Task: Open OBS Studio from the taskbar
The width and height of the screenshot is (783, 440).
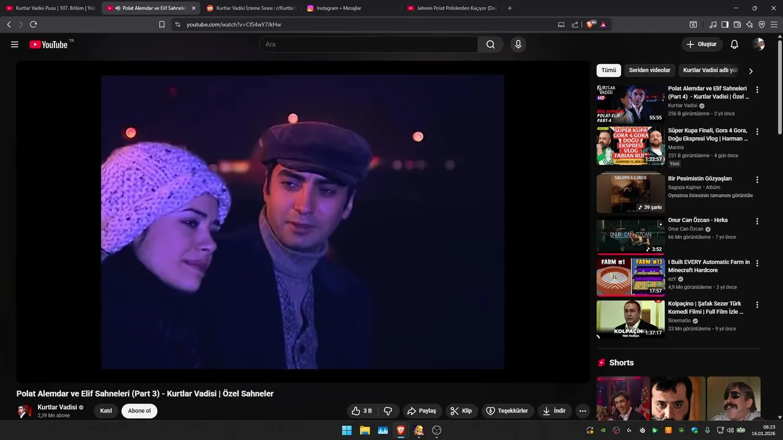Action: pos(437,430)
